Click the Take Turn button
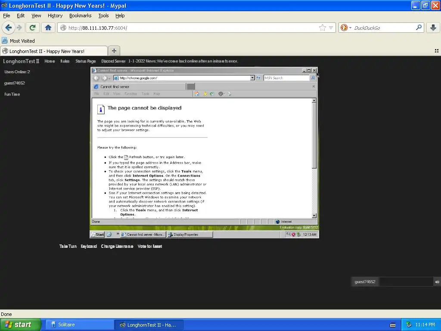This screenshot has width=441, height=331. tap(68, 246)
